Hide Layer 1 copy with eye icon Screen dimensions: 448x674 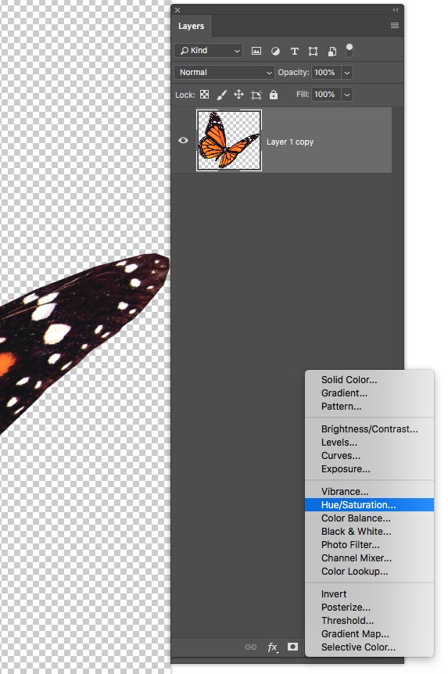183,140
